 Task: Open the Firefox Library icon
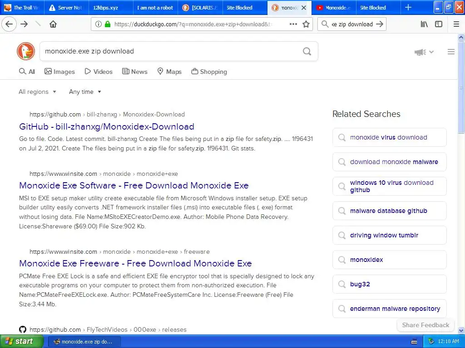click(x=424, y=24)
